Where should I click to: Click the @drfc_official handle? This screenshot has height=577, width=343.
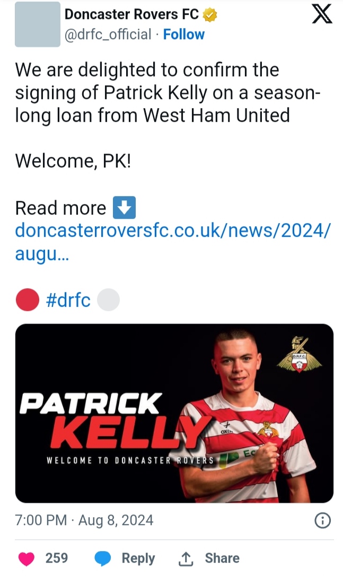pyautogui.click(x=108, y=34)
